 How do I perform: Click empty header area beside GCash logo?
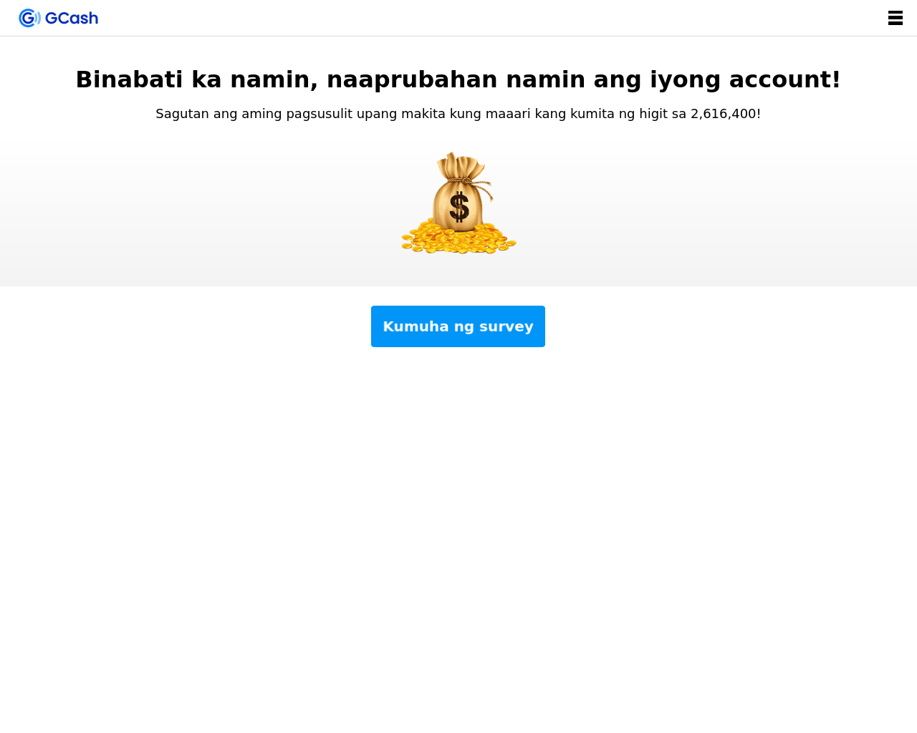click(487, 18)
